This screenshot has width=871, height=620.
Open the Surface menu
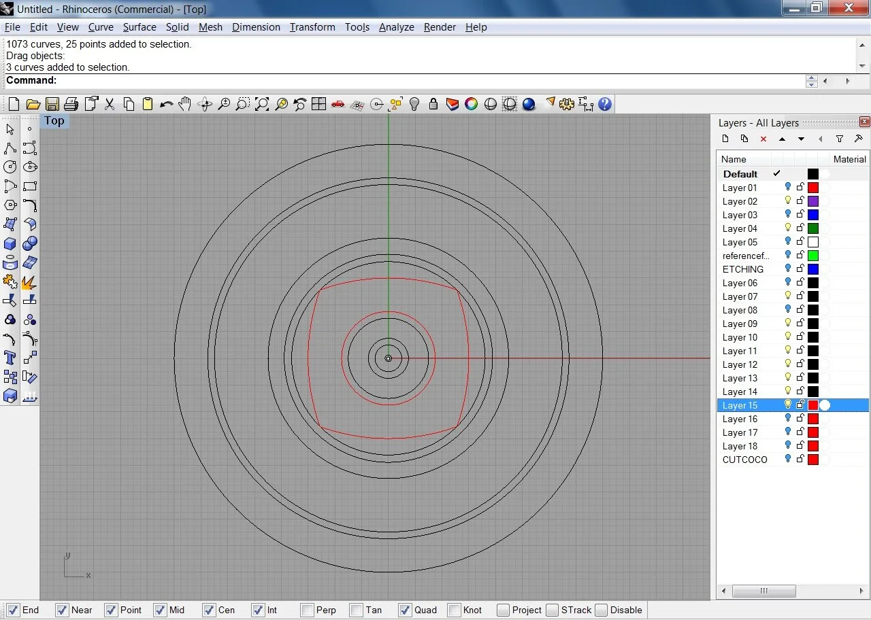click(x=139, y=27)
